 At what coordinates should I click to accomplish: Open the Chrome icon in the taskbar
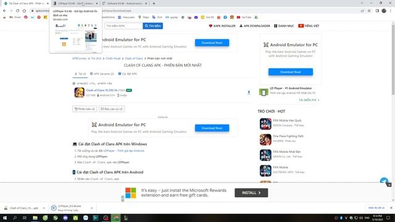pyautogui.click(x=116, y=218)
